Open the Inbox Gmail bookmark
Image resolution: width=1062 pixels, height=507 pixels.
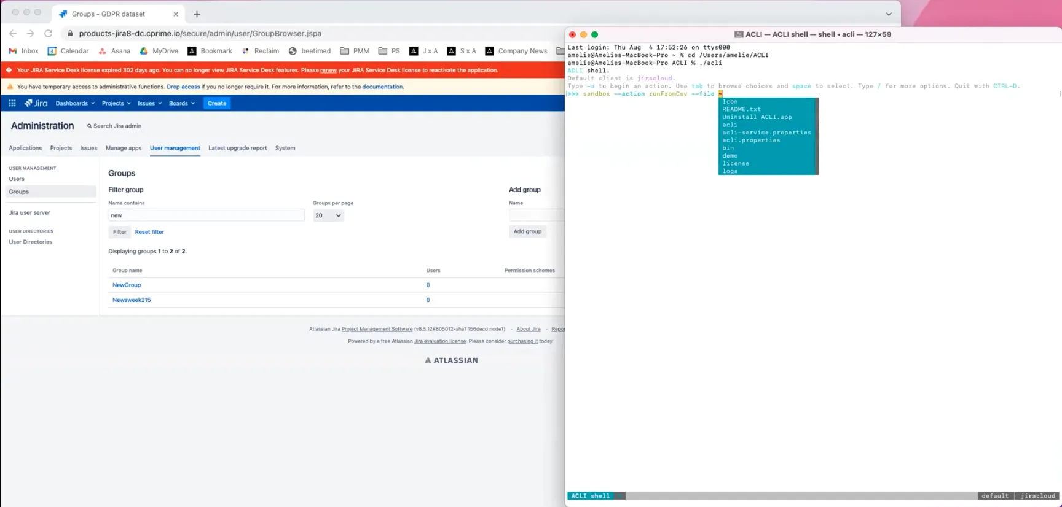23,51
